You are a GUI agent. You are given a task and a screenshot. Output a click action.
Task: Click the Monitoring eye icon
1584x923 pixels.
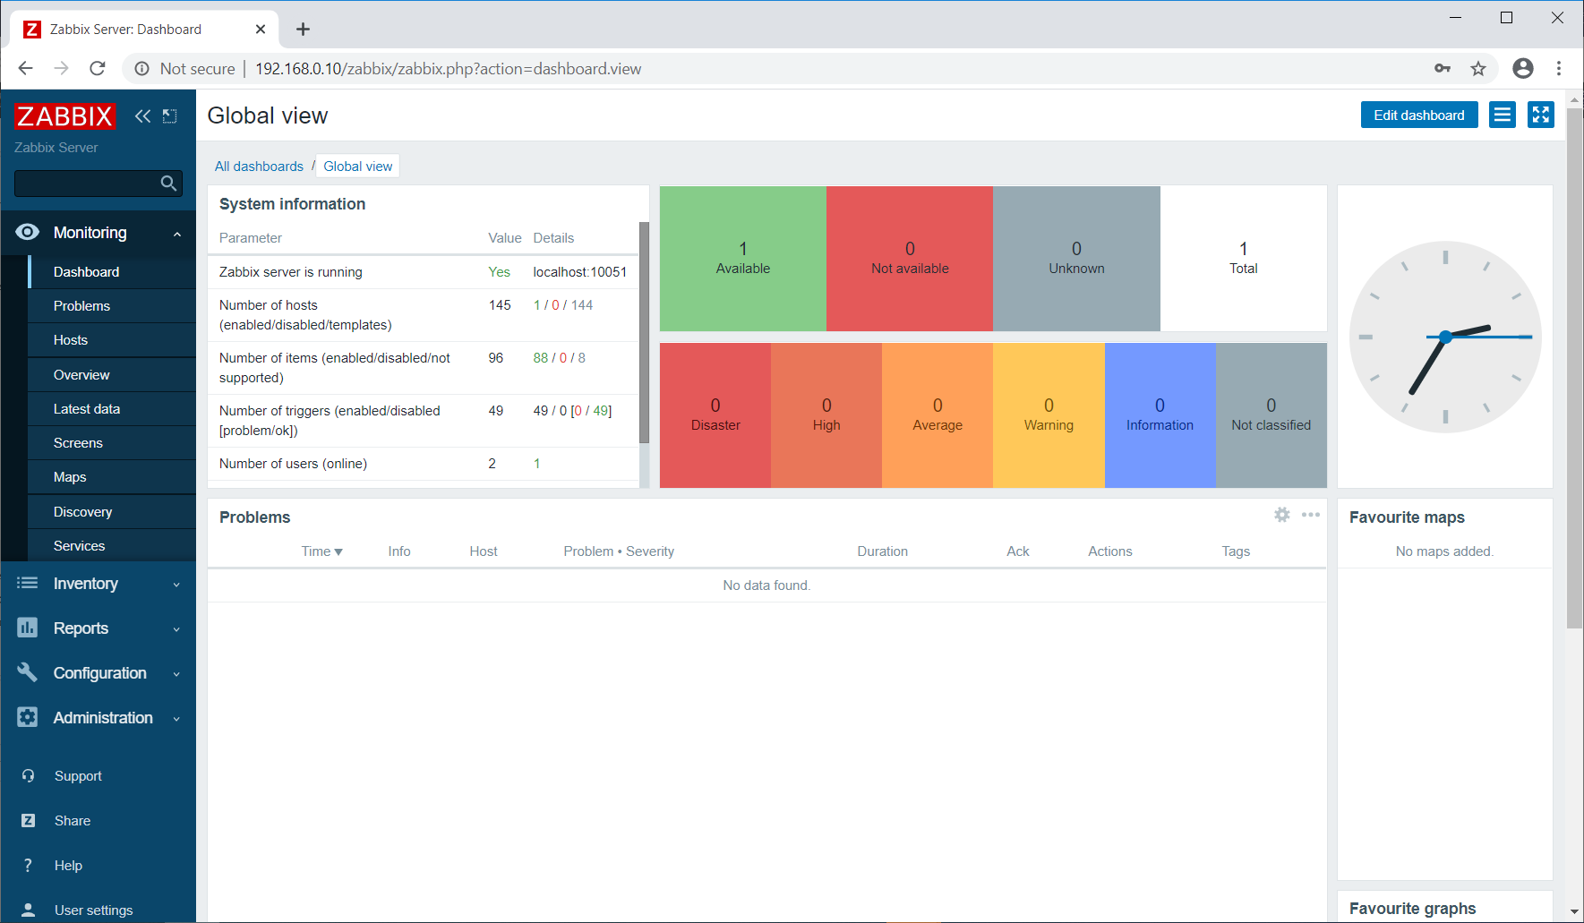pyautogui.click(x=28, y=233)
